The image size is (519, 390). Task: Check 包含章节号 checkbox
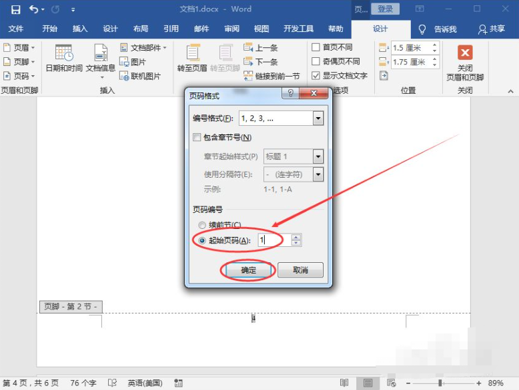[x=197, y=137]
